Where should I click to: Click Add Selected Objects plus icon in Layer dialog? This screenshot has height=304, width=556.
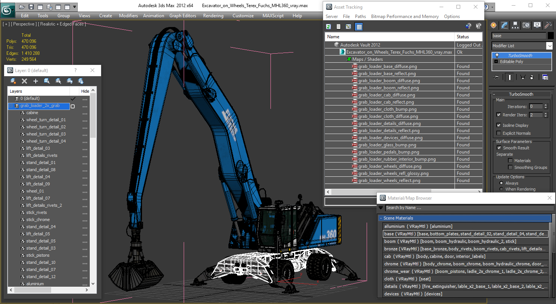(36, 81)
